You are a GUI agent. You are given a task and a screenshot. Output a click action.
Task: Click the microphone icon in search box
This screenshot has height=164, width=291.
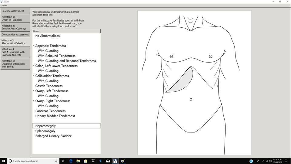pos(56,161)
